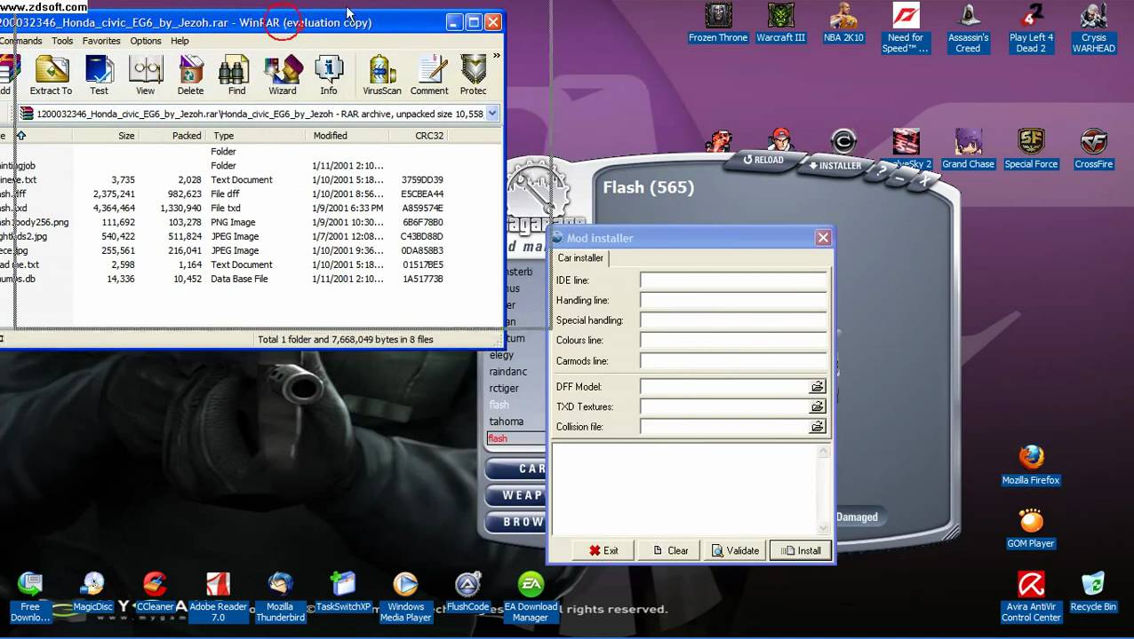1134x639 pixels.
Task: Click the Protect icon in WinRAR toolbar
Action: point(473,75)
